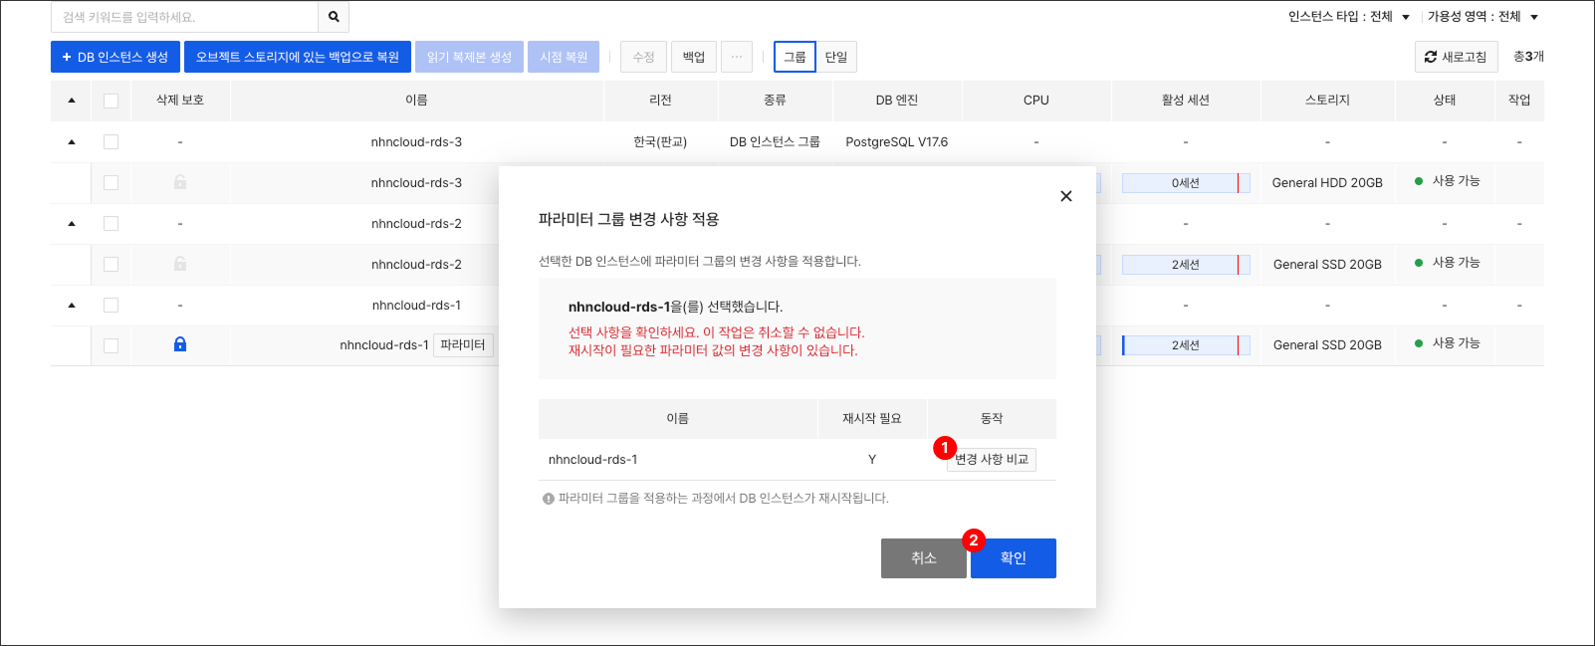Click the 파라미터 tag next to nhncloud-rds-1

pos(463,345)
